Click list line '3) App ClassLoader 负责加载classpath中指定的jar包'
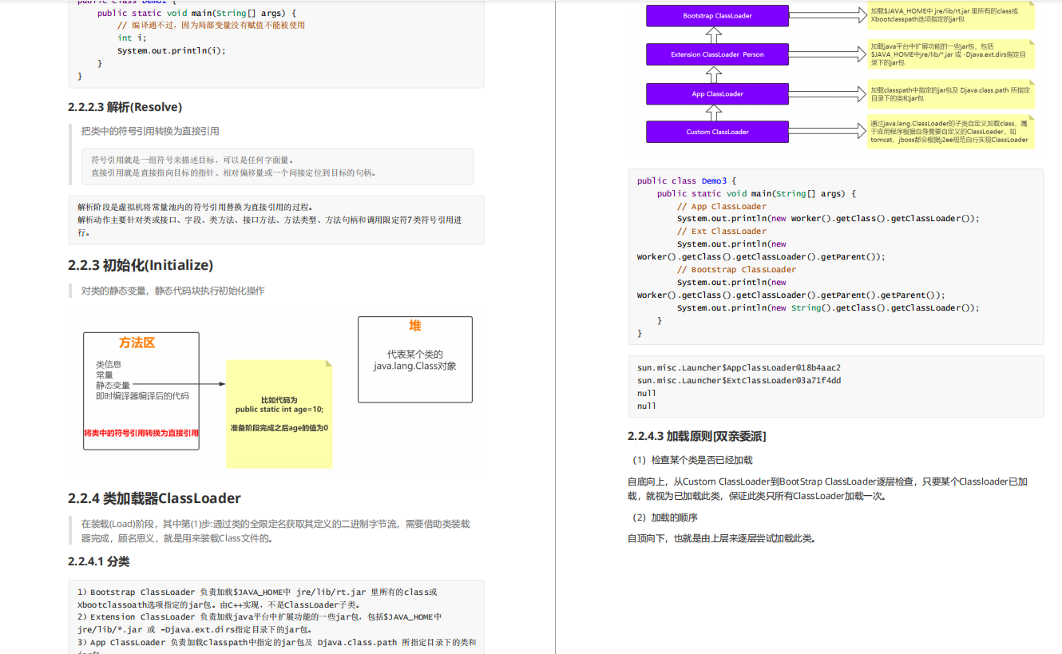This screenshot has width=1062, height=654. tap(276, 642)
